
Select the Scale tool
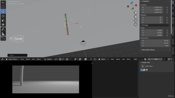(x=3, y=20)
